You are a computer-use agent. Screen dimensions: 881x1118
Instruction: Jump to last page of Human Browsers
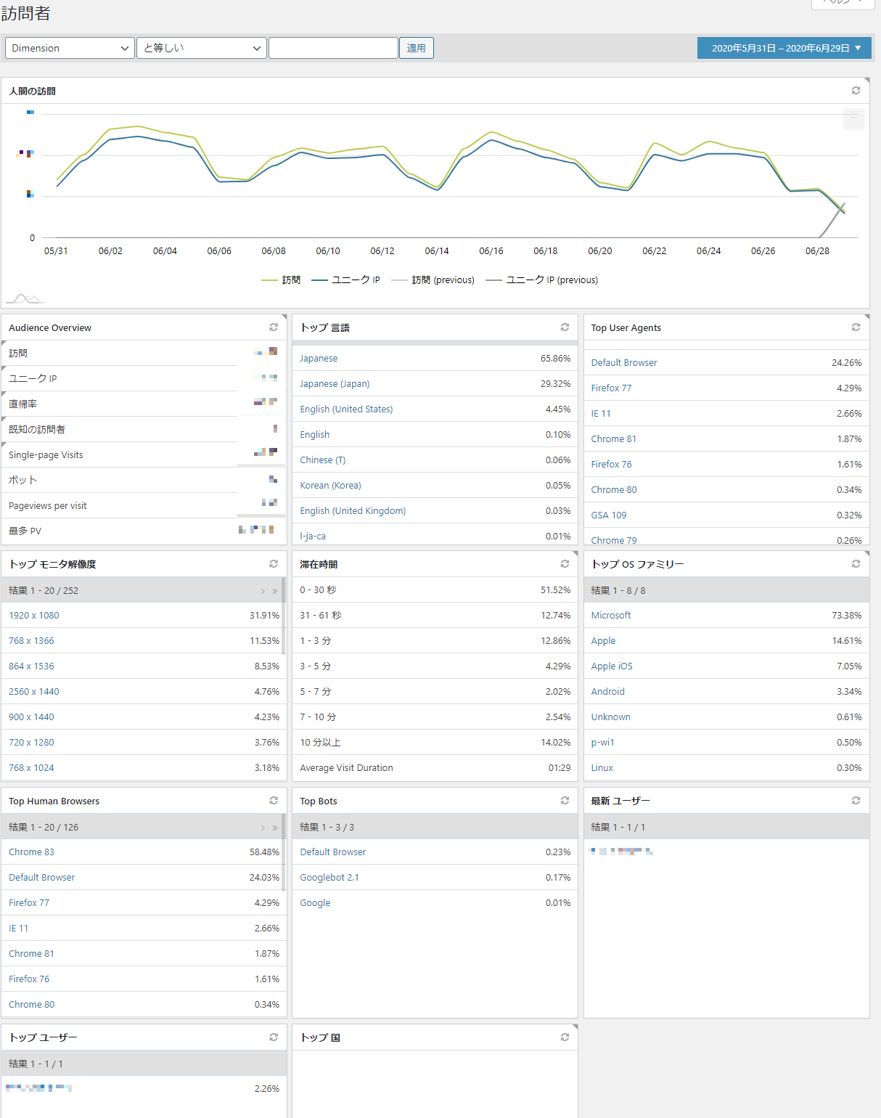point(275,828)
